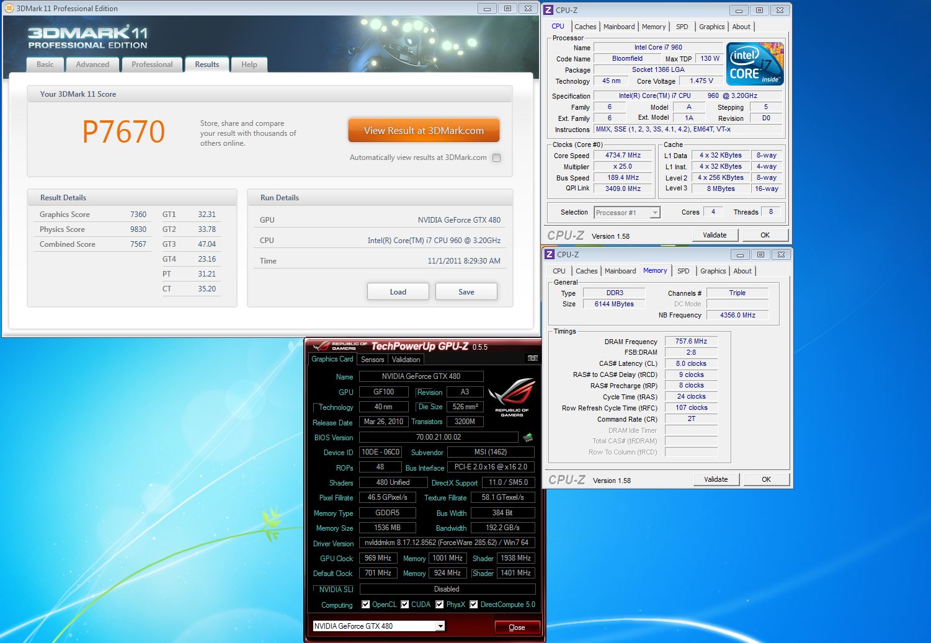The height and width of the screenshot is (643, 931).
Task: Click View Result at 3DMark.com button
Action: 424,131
